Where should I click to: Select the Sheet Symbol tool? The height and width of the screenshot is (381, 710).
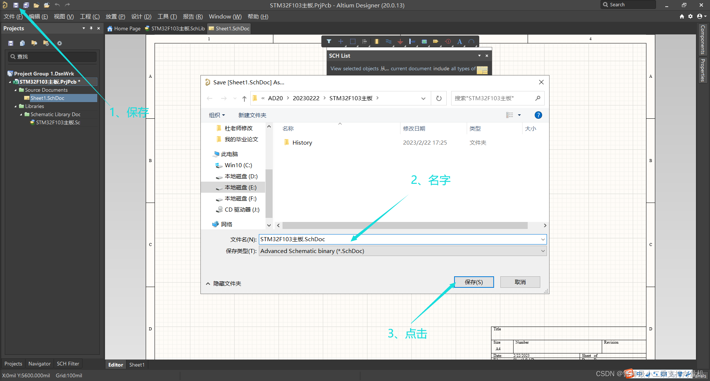click(424, 41)
